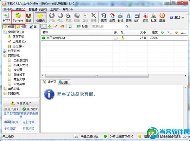Image resolution: width=190 pixels, height=141 pixels.
Task: Toggle the all-tasks filter button
Action: point(44,26)
